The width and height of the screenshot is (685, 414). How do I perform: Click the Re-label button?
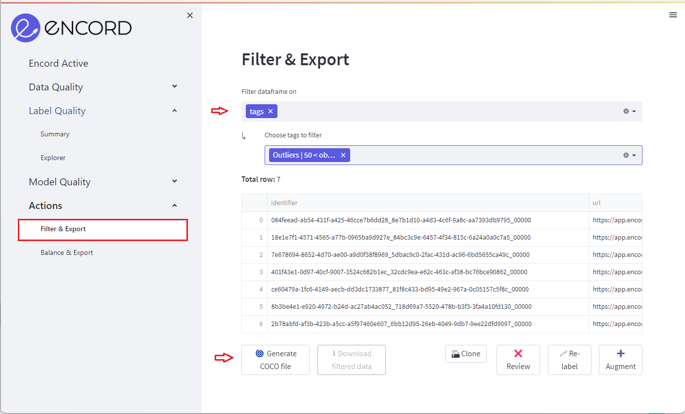(x=570, y=360)
